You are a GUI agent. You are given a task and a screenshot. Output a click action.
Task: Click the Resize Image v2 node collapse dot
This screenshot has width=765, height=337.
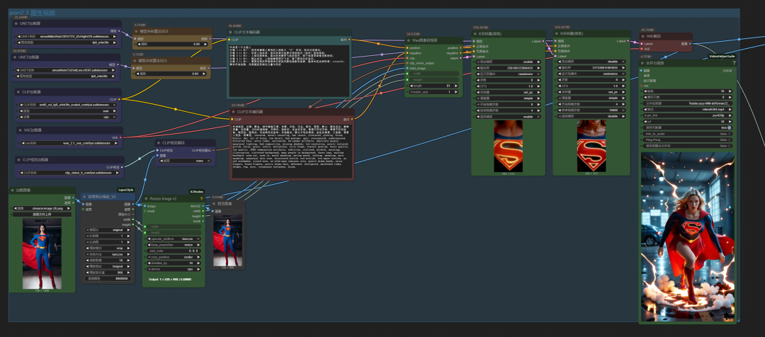pyautogui.click(x=146, y=199)
